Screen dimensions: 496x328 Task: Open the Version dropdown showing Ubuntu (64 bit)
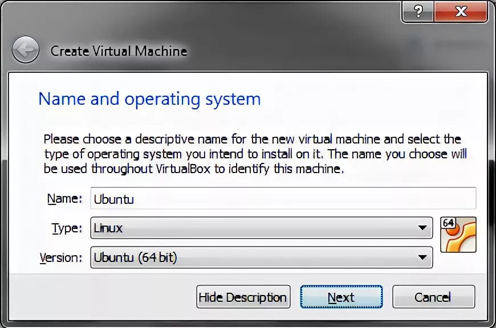[x=262, y=257]
